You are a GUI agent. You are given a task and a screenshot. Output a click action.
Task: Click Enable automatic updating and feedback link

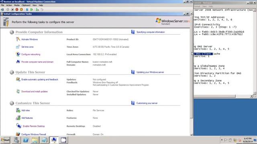(40, 80)
